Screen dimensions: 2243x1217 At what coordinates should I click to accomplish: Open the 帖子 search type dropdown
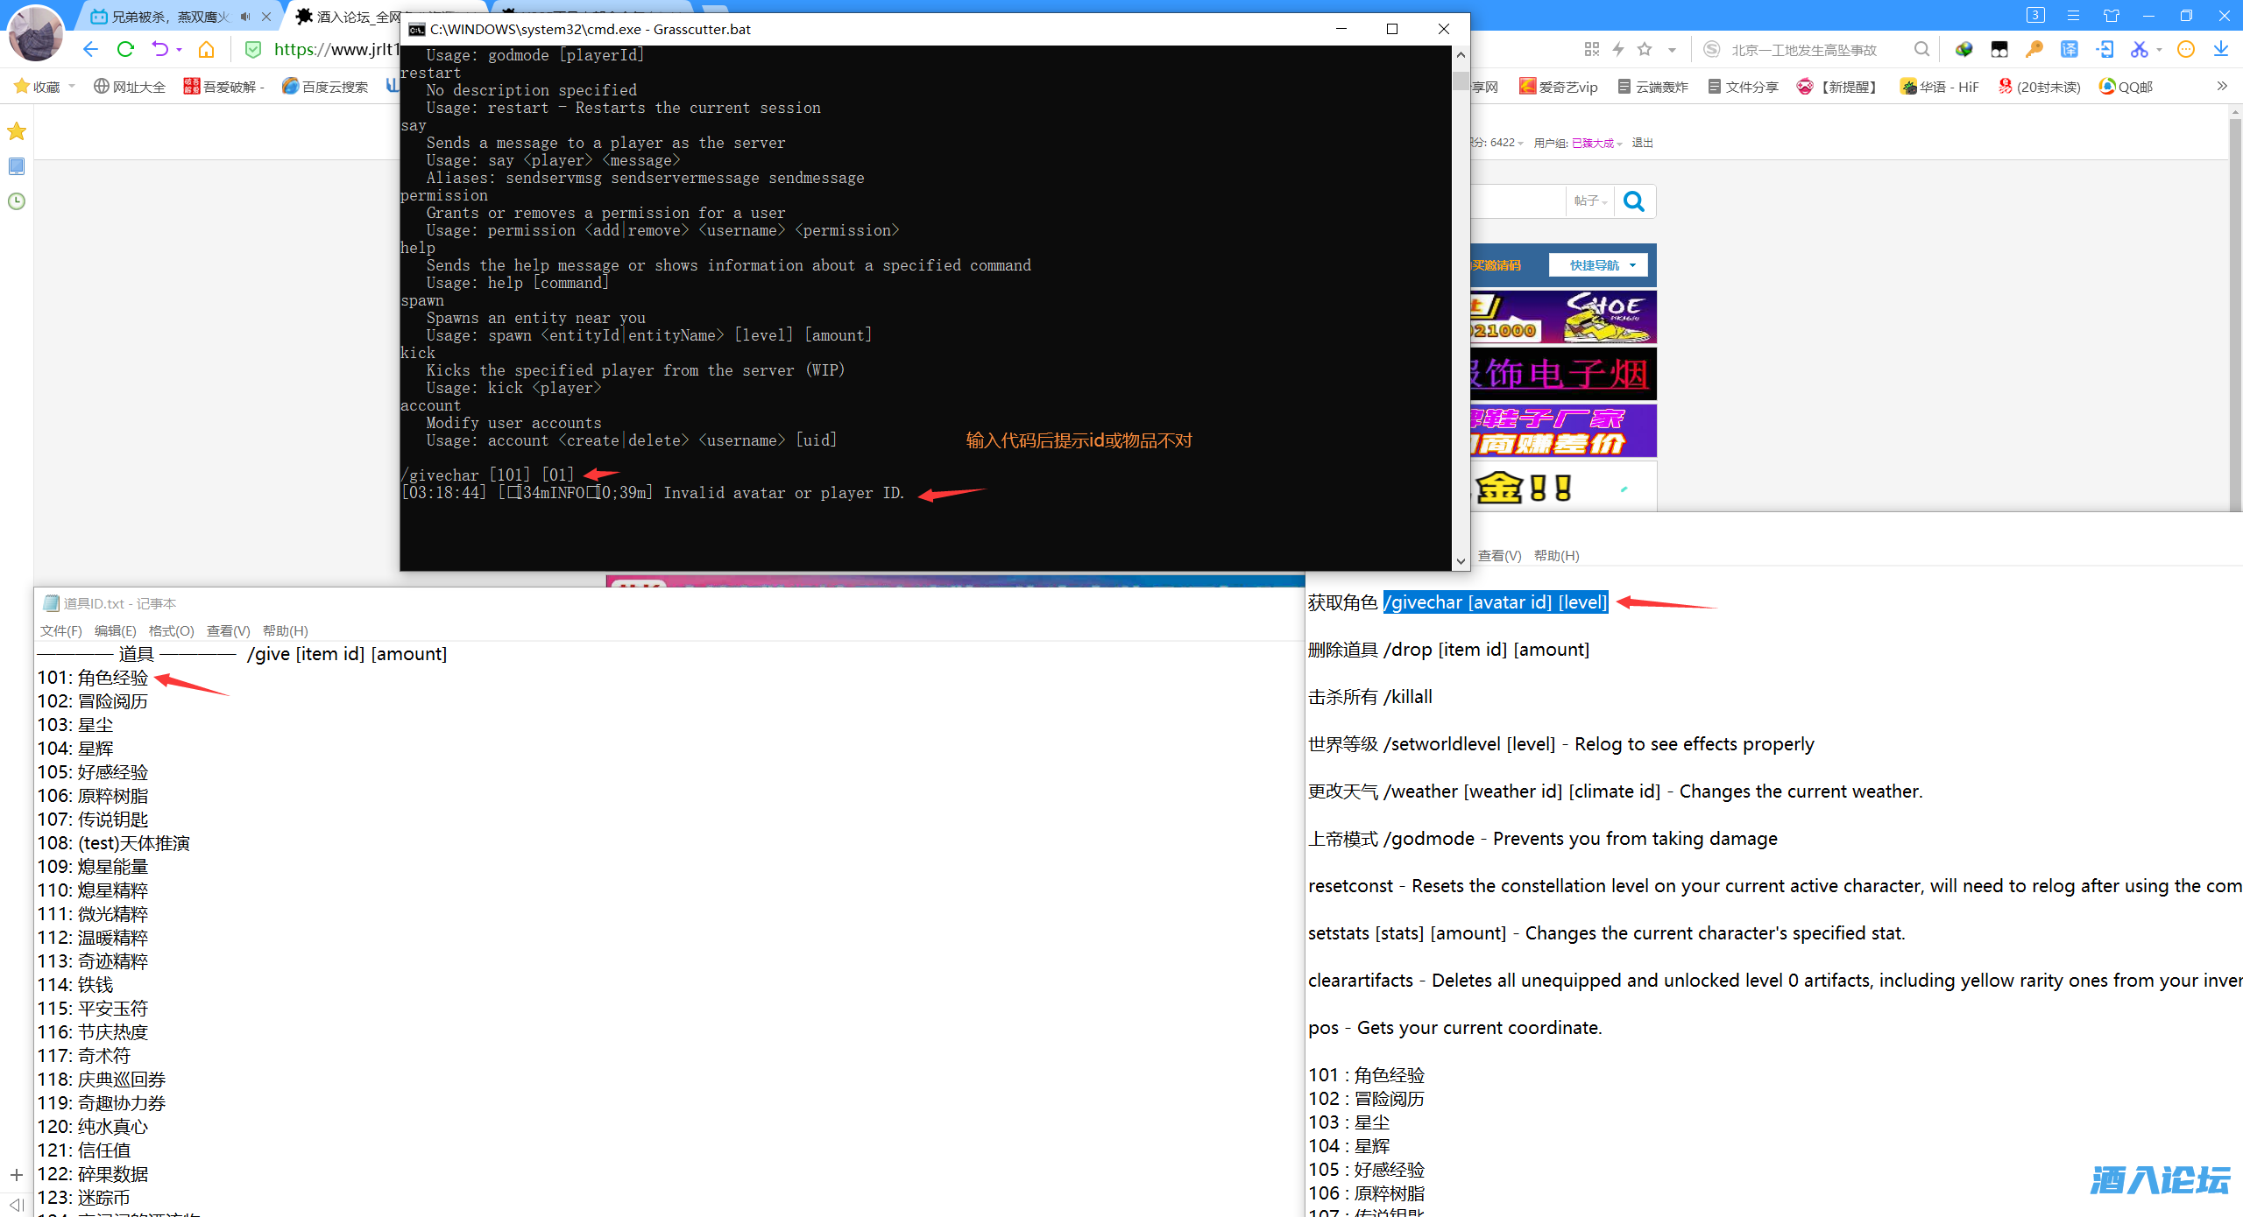pyautogui.click(x=1589, y=201)
